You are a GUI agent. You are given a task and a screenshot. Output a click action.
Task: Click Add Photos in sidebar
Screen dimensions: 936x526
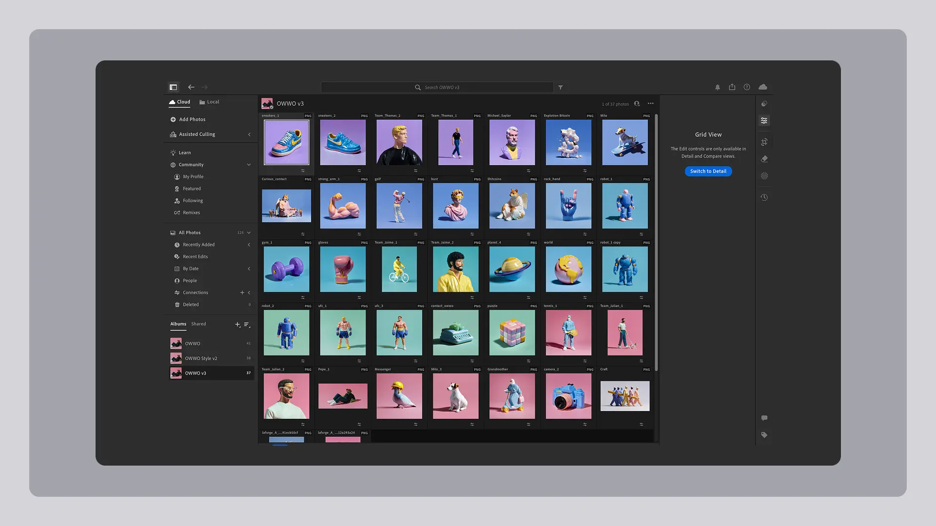(x=192, y=119)
